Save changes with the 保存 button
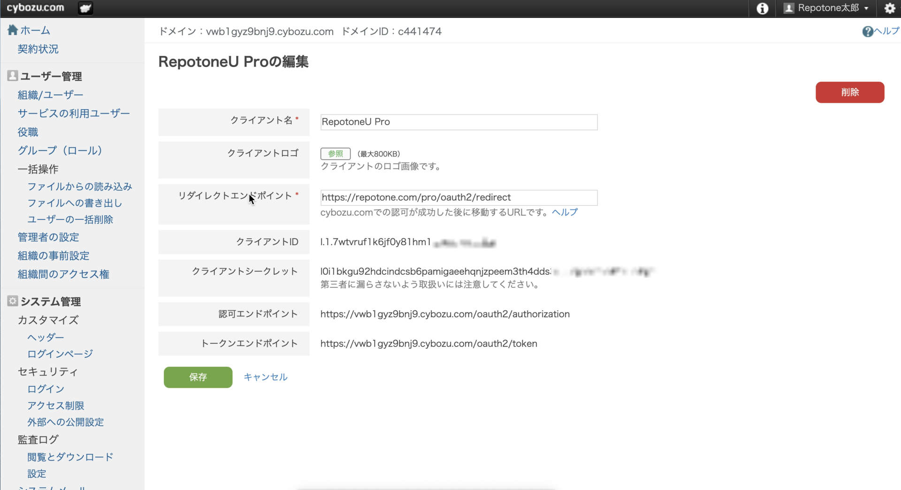901x490 pixels. (x=198, y=377)
